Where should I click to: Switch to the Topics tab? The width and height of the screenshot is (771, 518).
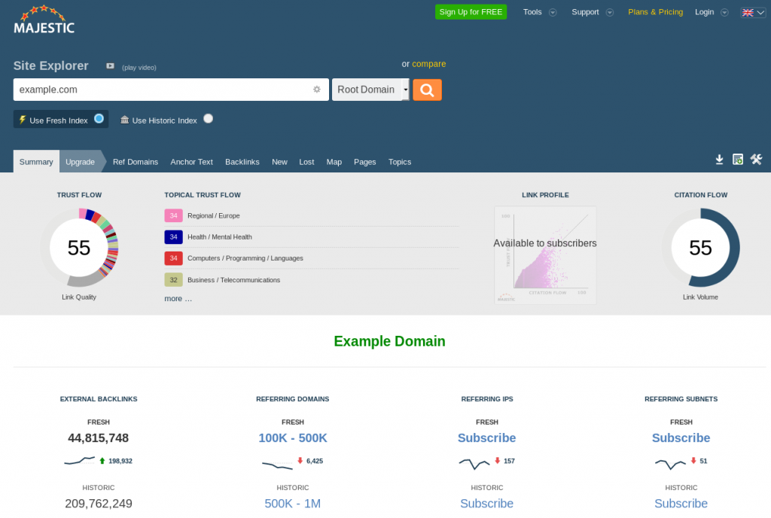pyautogui.click(x=400, y=162)
